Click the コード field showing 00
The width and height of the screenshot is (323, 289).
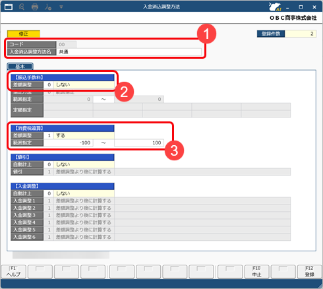67,44
